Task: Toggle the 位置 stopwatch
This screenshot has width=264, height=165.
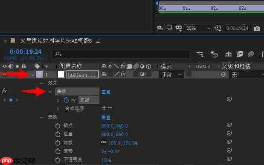Action: click(58, 134)
